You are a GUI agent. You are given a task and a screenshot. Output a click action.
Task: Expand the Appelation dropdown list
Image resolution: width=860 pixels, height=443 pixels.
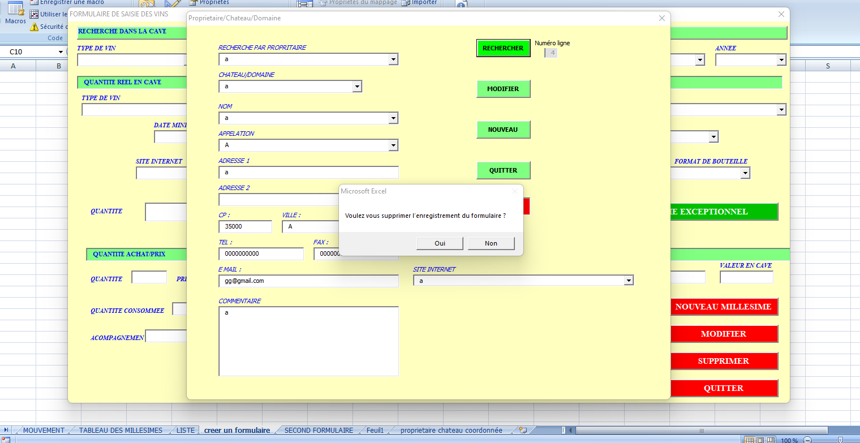coord(393,145)
